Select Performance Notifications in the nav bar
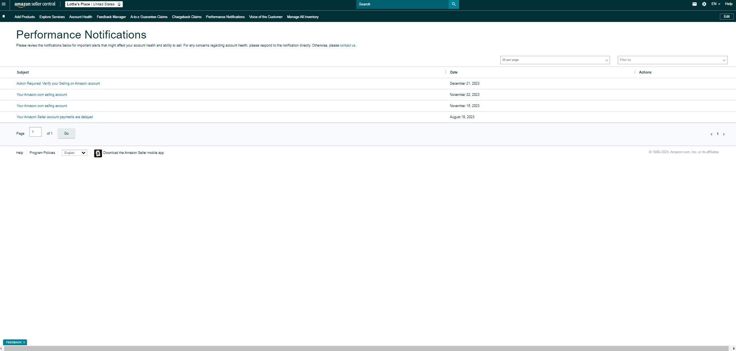Viewport: 736px width, 351px height. (x=225, y=17)
